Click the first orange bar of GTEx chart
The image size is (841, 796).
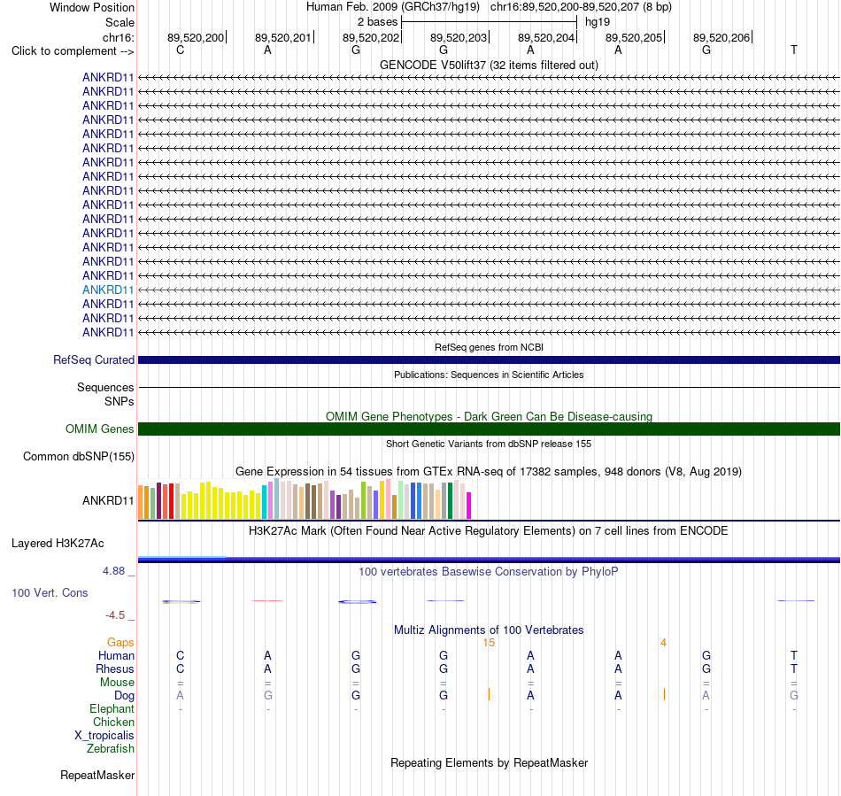[141, 502]
